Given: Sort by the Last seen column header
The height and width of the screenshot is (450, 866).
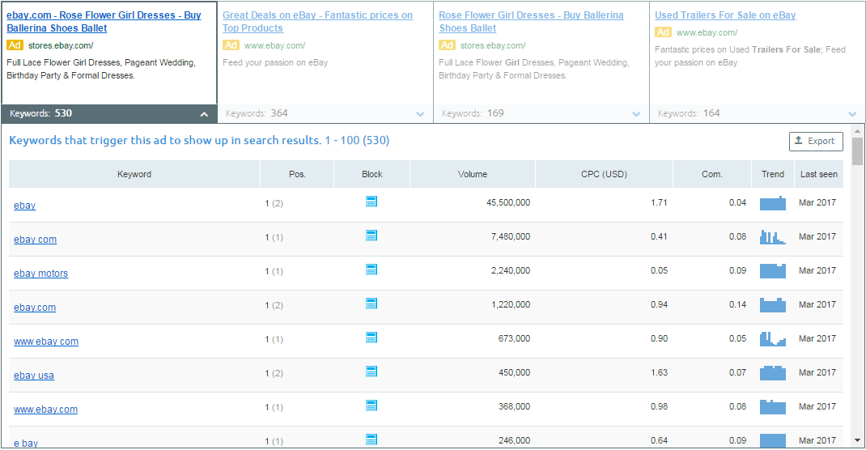Looking at the screenshot, I should click(x=819, y=175).
